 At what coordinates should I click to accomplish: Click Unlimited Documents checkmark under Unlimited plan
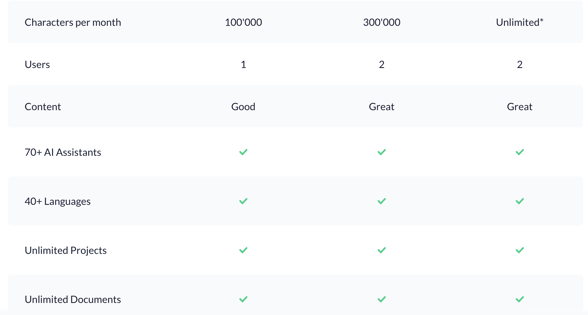tap(520, 299)
